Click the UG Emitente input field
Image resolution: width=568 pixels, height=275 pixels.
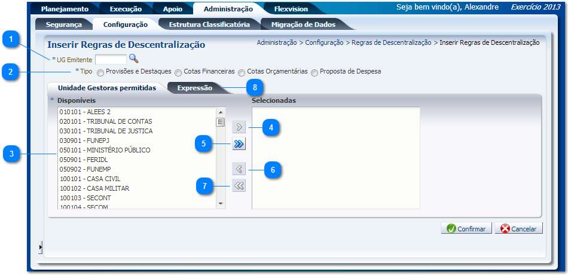point(111,59)
